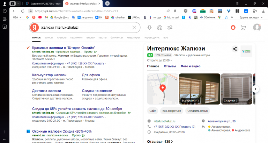Viewport: 268px width, 143px height.
Task: Open search settings sliders icon
Action: [170, 28]
